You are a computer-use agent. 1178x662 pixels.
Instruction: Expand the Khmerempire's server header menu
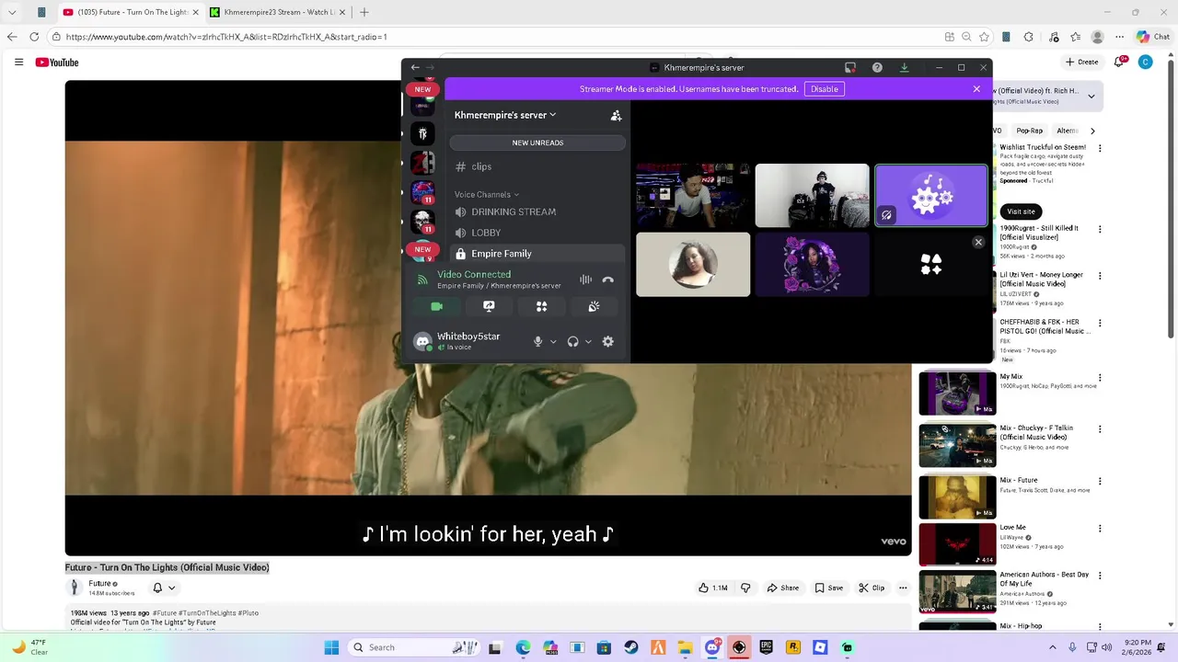pos(505,115)
